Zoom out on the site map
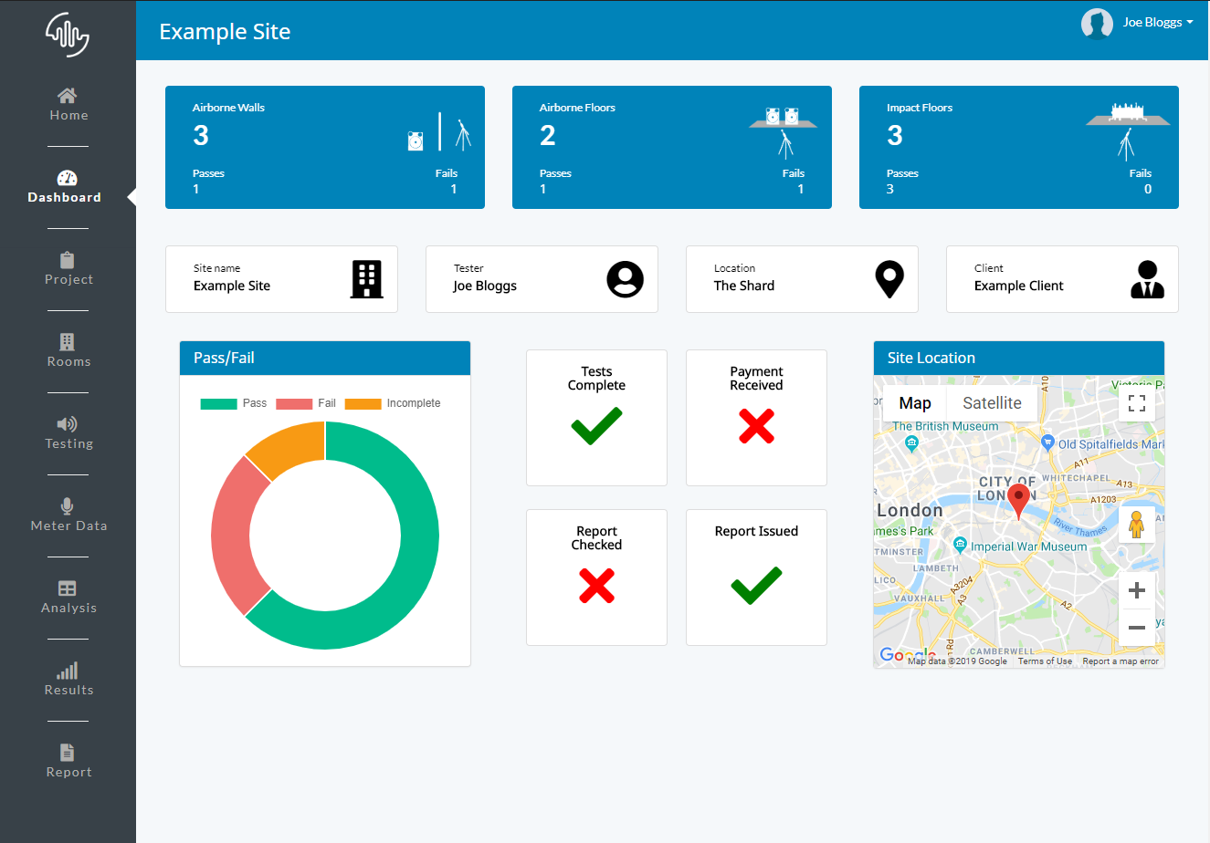The height and width of the screenshot is (843, 1210). pos(1137,628)
